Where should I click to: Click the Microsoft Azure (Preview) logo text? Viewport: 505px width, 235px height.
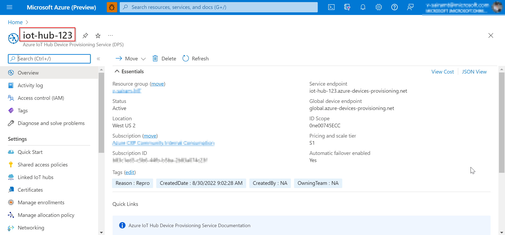(x=61, y=7)
